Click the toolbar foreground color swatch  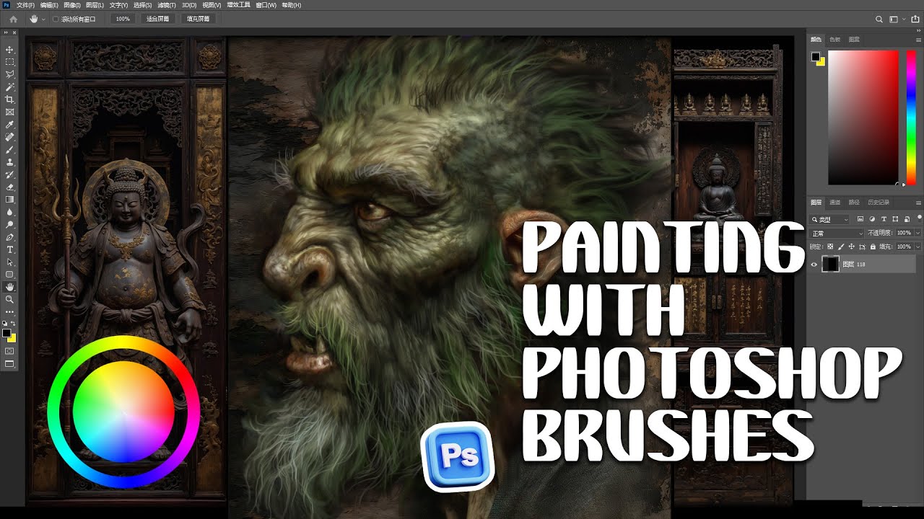click(6, 333)
